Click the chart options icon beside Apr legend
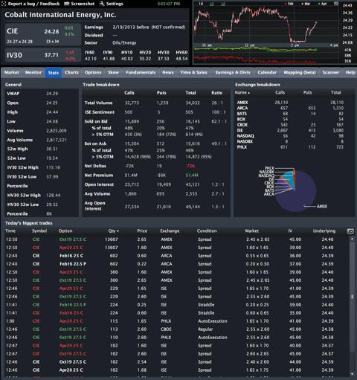Viewport: 357px width, 380px height. click(336, 4)
